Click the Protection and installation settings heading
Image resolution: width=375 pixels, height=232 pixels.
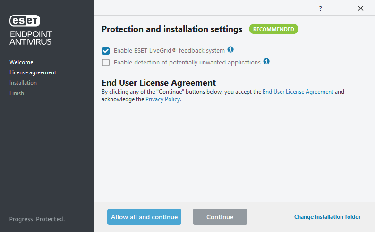(172, 29)
